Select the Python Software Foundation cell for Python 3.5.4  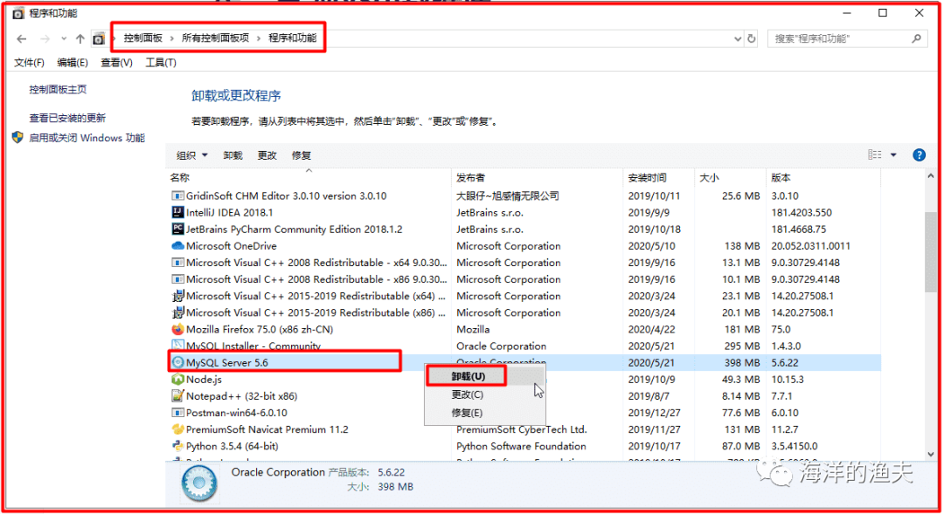(521, 446)
